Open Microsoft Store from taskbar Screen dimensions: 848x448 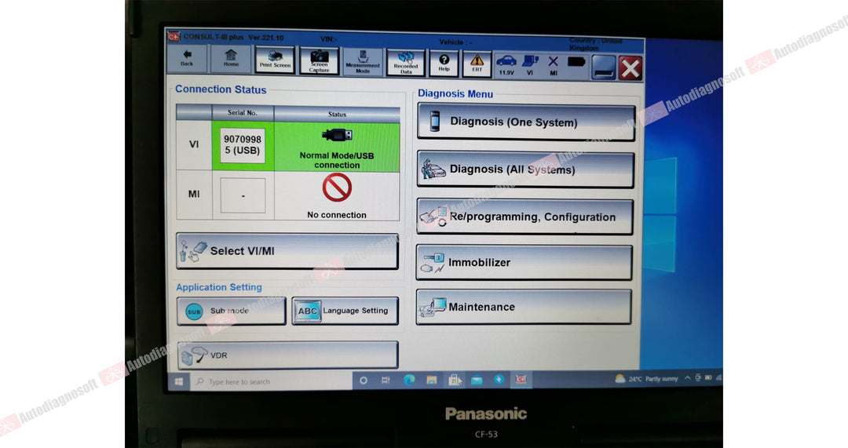[455, 381]
